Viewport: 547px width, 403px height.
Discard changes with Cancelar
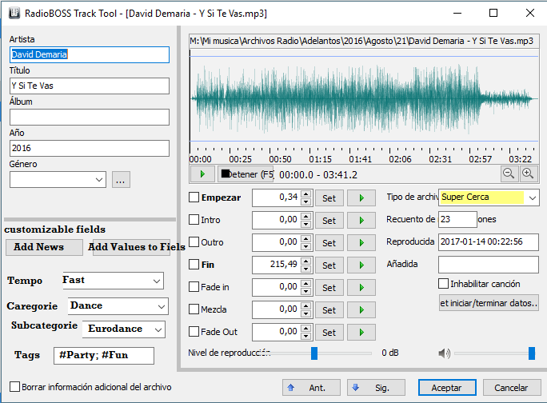click(512, 387)
